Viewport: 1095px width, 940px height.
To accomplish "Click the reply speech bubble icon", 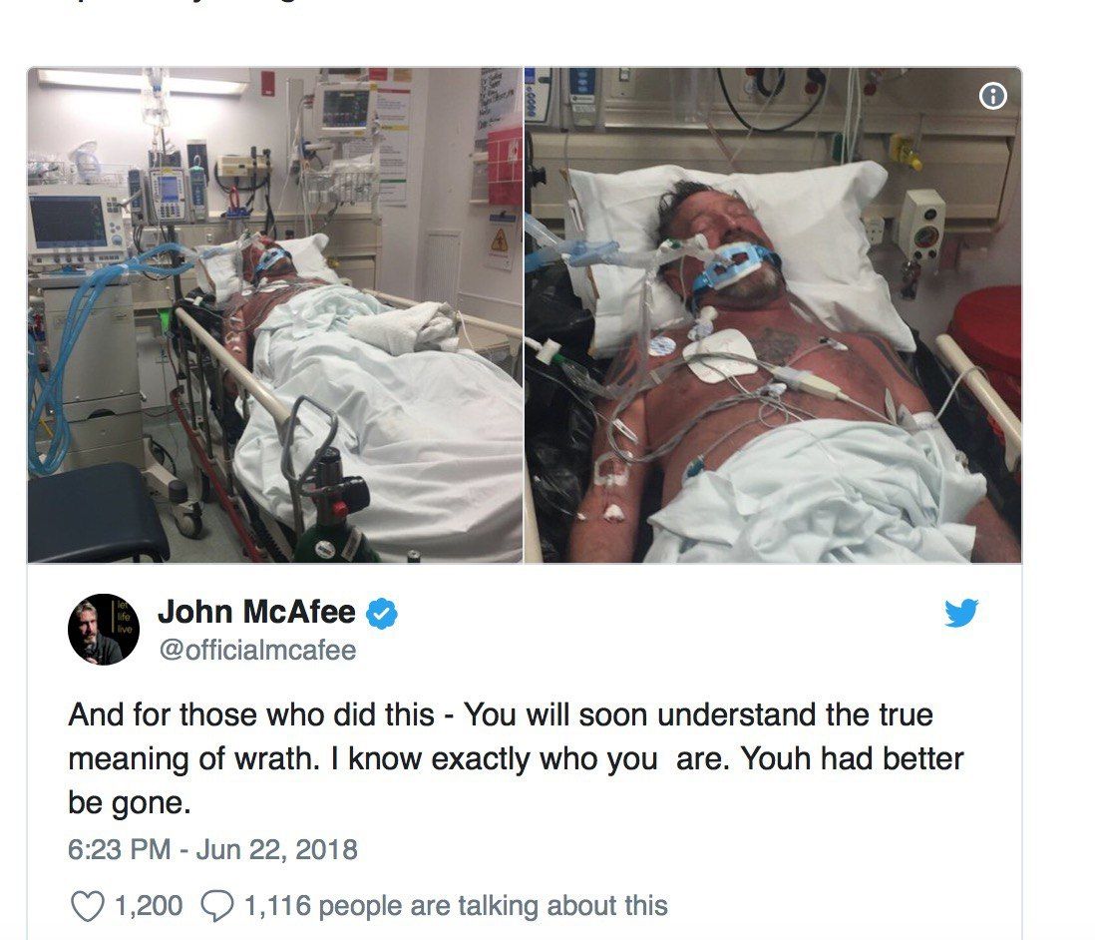I will (x=216, y=906).
